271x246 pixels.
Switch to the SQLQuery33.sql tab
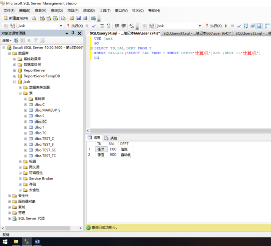tap(197, 33)
